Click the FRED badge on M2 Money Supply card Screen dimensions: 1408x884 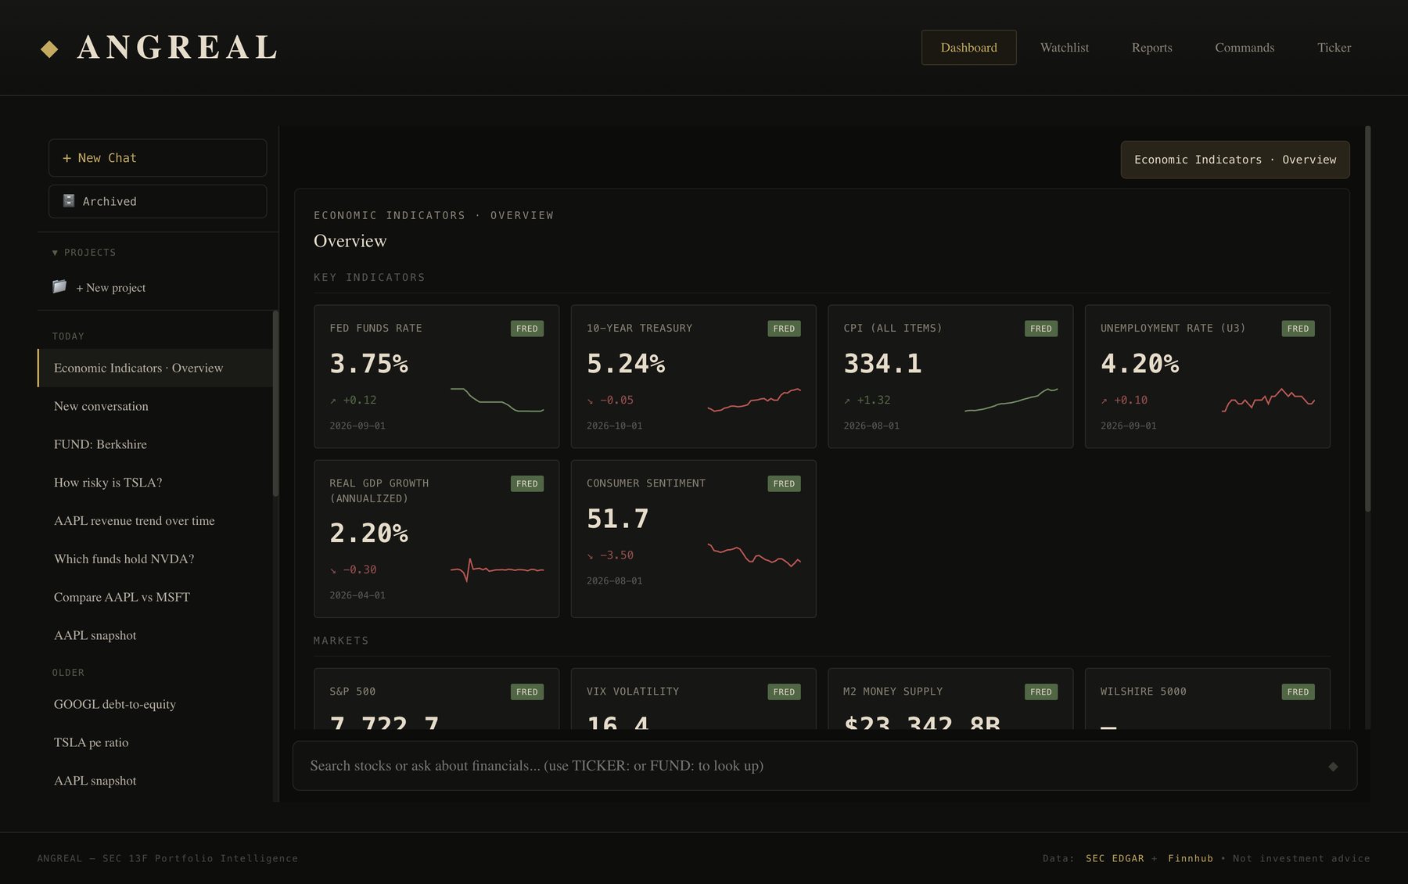[1041, 692]
